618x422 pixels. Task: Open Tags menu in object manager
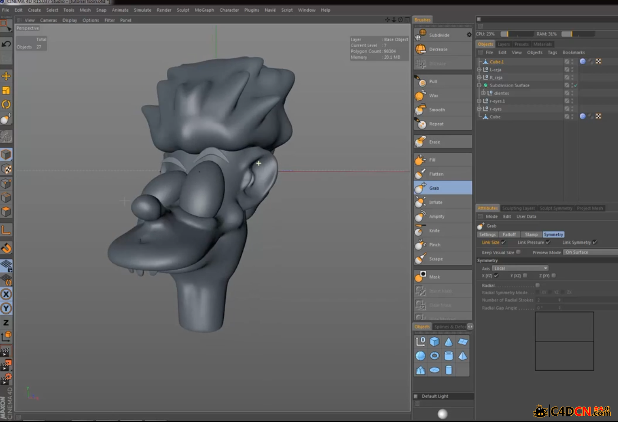click(552, 53)
